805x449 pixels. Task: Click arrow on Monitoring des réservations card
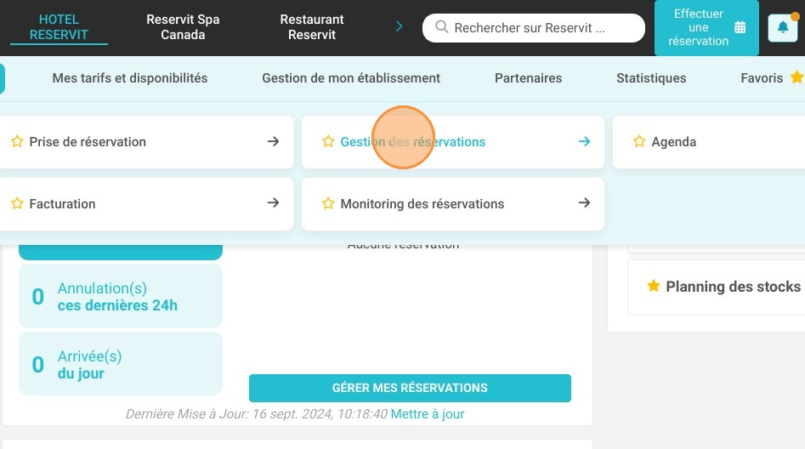coord(584,203)
